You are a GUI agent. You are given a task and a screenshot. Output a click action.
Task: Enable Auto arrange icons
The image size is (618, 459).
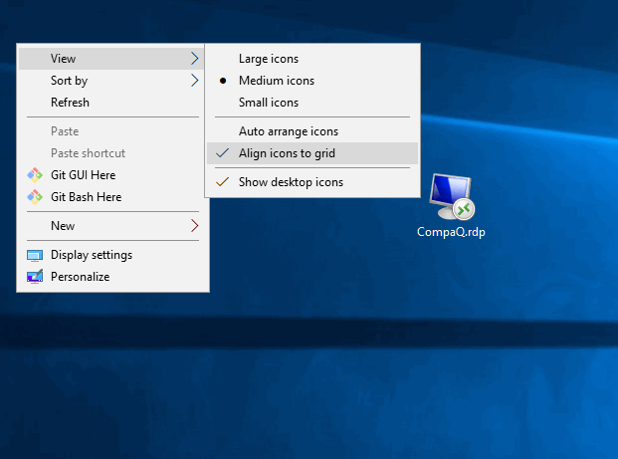288,131
